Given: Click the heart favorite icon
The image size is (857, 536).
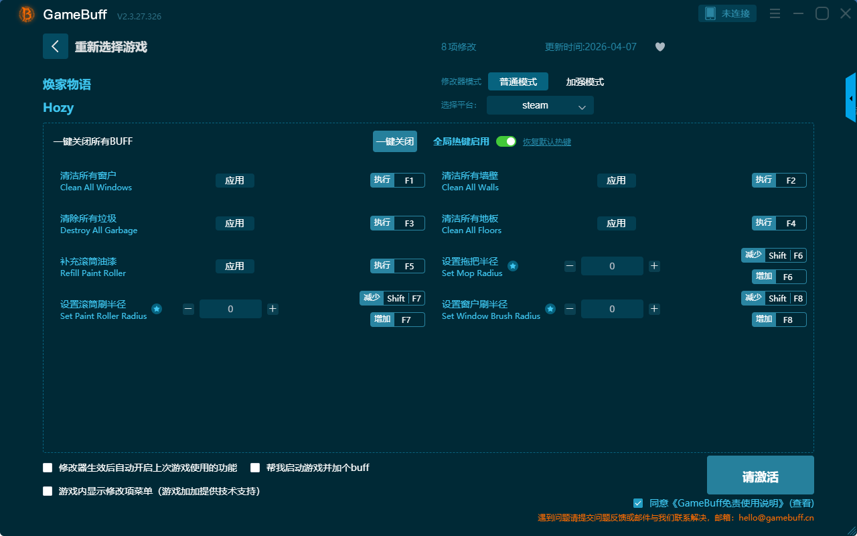Looking at the screenshot, I should pyautogui.click(x=659, y=47).
